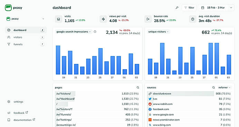Click the Reddit icon in sources
Screen dimensions: 239x127
[x=150, y=104]
